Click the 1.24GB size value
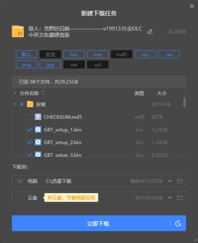Screen dimensions: 198x243 [x=160, y=130]
